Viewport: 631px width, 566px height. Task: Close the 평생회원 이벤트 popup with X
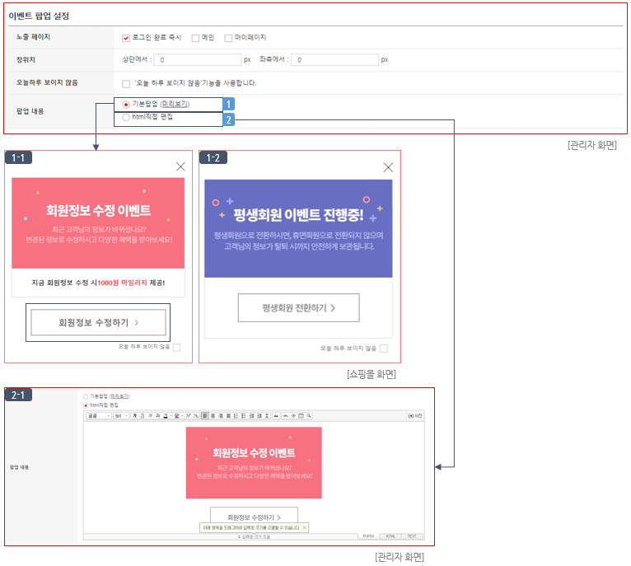pos(388,167)
